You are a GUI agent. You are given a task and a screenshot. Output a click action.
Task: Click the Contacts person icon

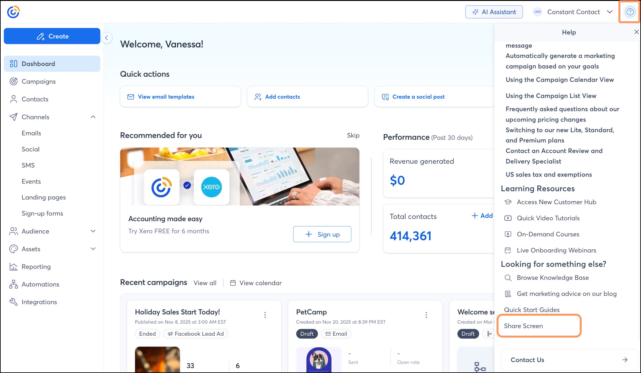click(14, 99)
